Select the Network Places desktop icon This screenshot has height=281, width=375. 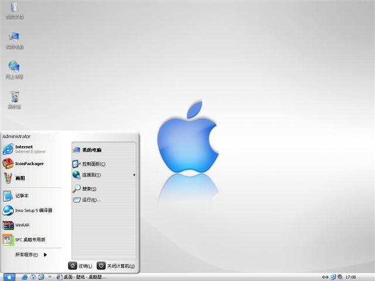click(x=14, y=70)
